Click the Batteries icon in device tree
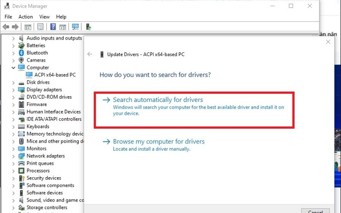 tap(21, 46)
